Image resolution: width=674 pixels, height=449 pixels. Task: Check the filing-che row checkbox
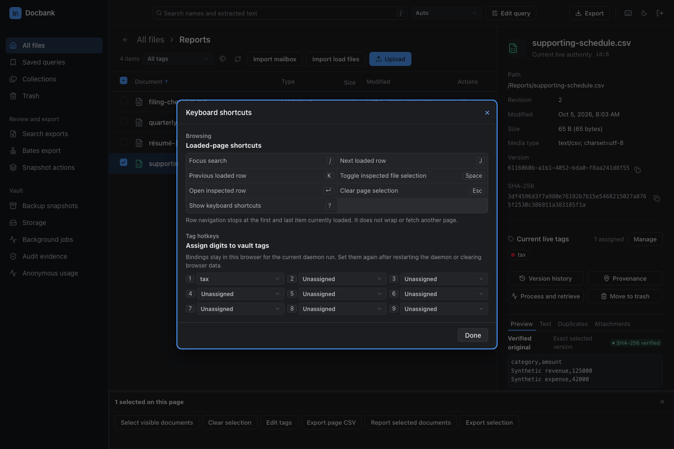point(124,101)
